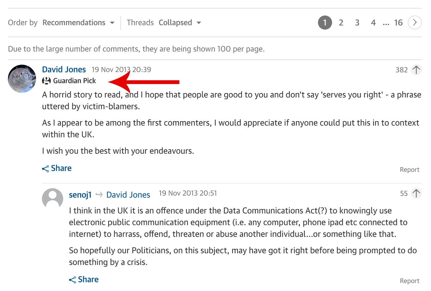
Task: Open David Jones's profile name link
Action: (x=64, y=70)
